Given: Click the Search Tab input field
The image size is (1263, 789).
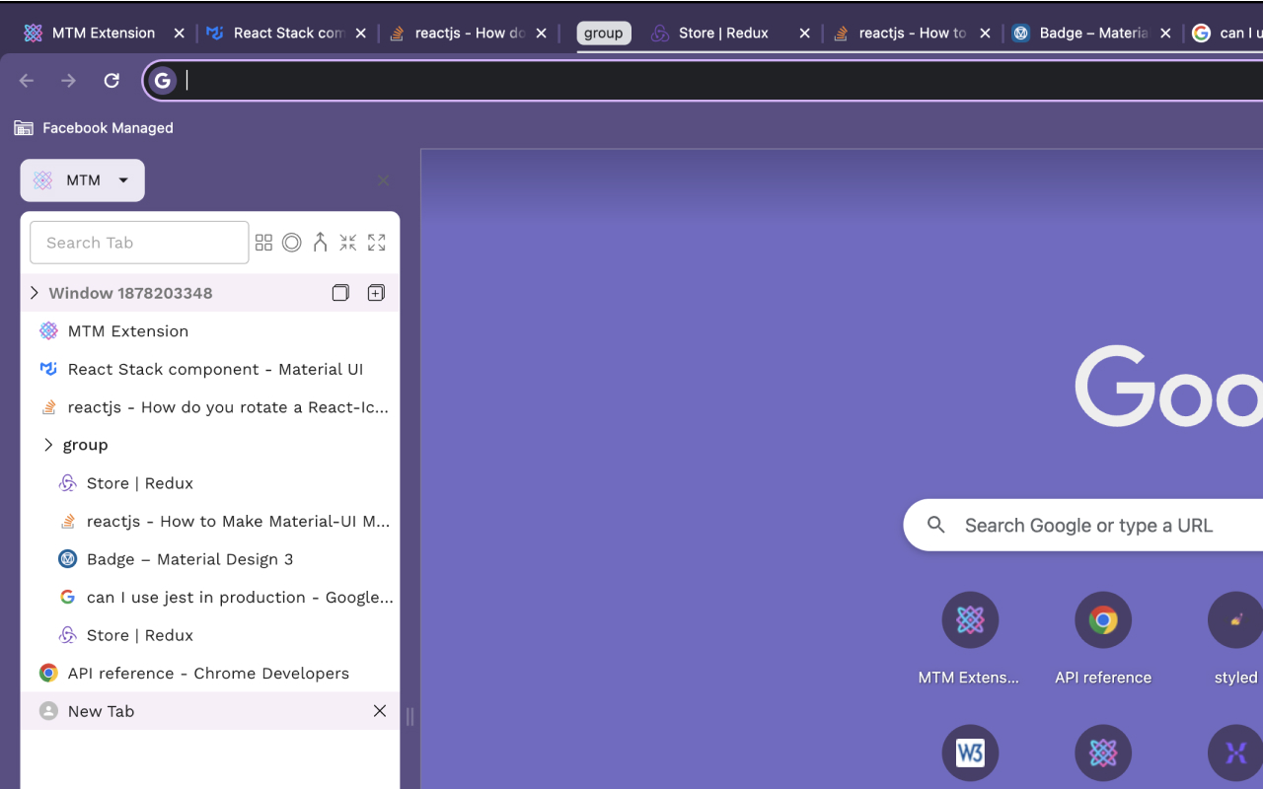Looking at the screenshot, I should [139, 243].
